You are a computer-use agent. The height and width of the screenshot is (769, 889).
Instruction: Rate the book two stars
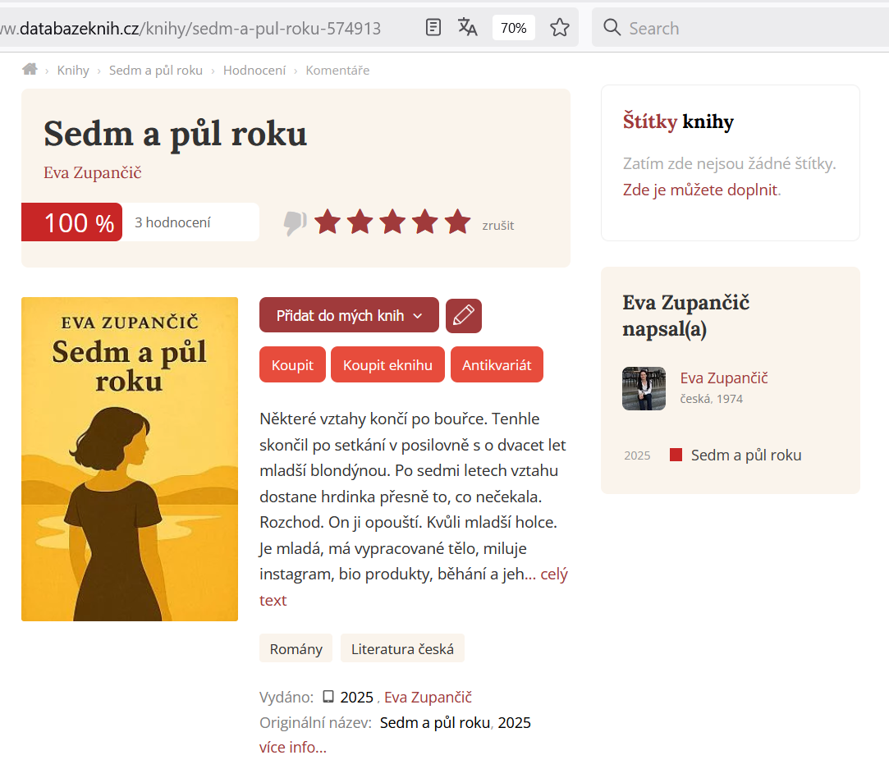(x=360, y=222)
